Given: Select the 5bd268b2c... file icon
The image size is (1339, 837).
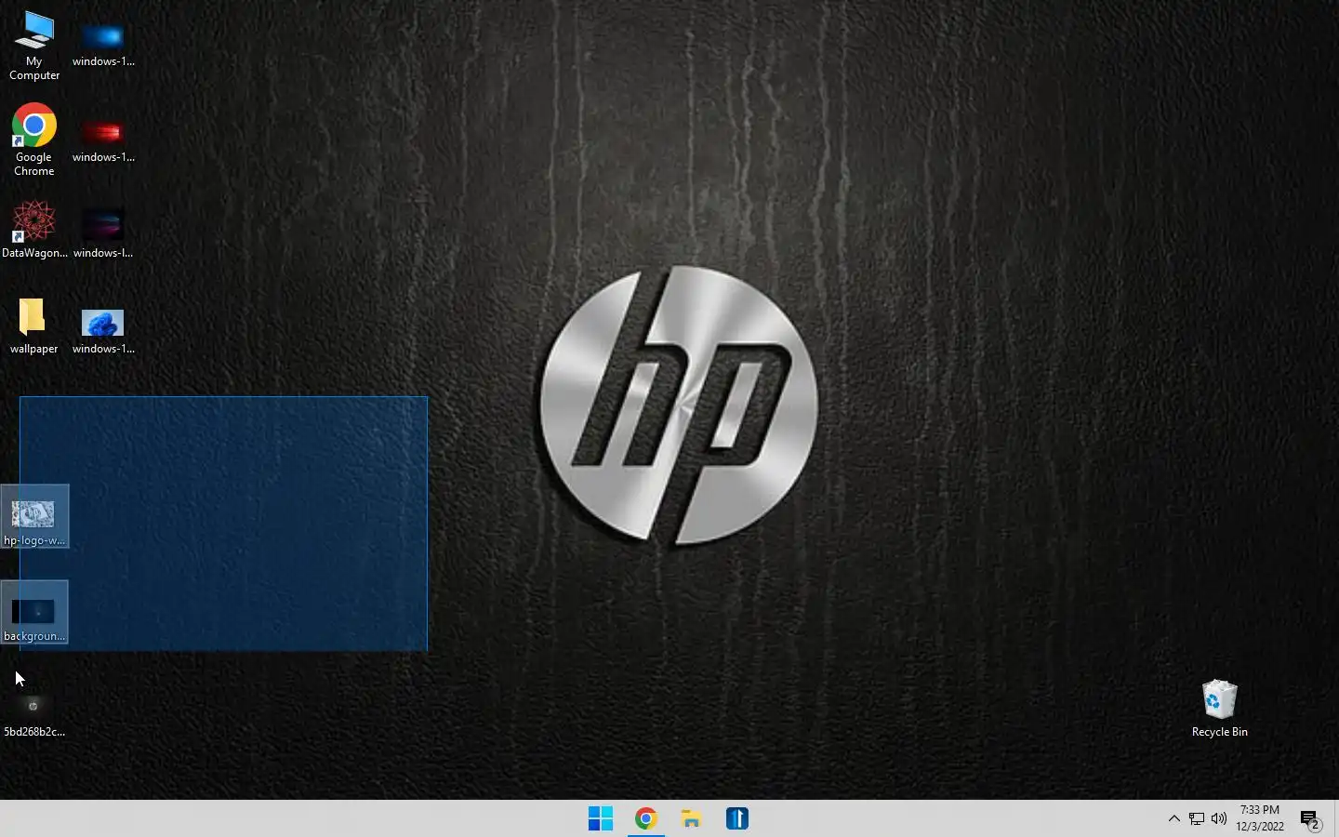Looking at the screenshot, I should pos(34,714).
